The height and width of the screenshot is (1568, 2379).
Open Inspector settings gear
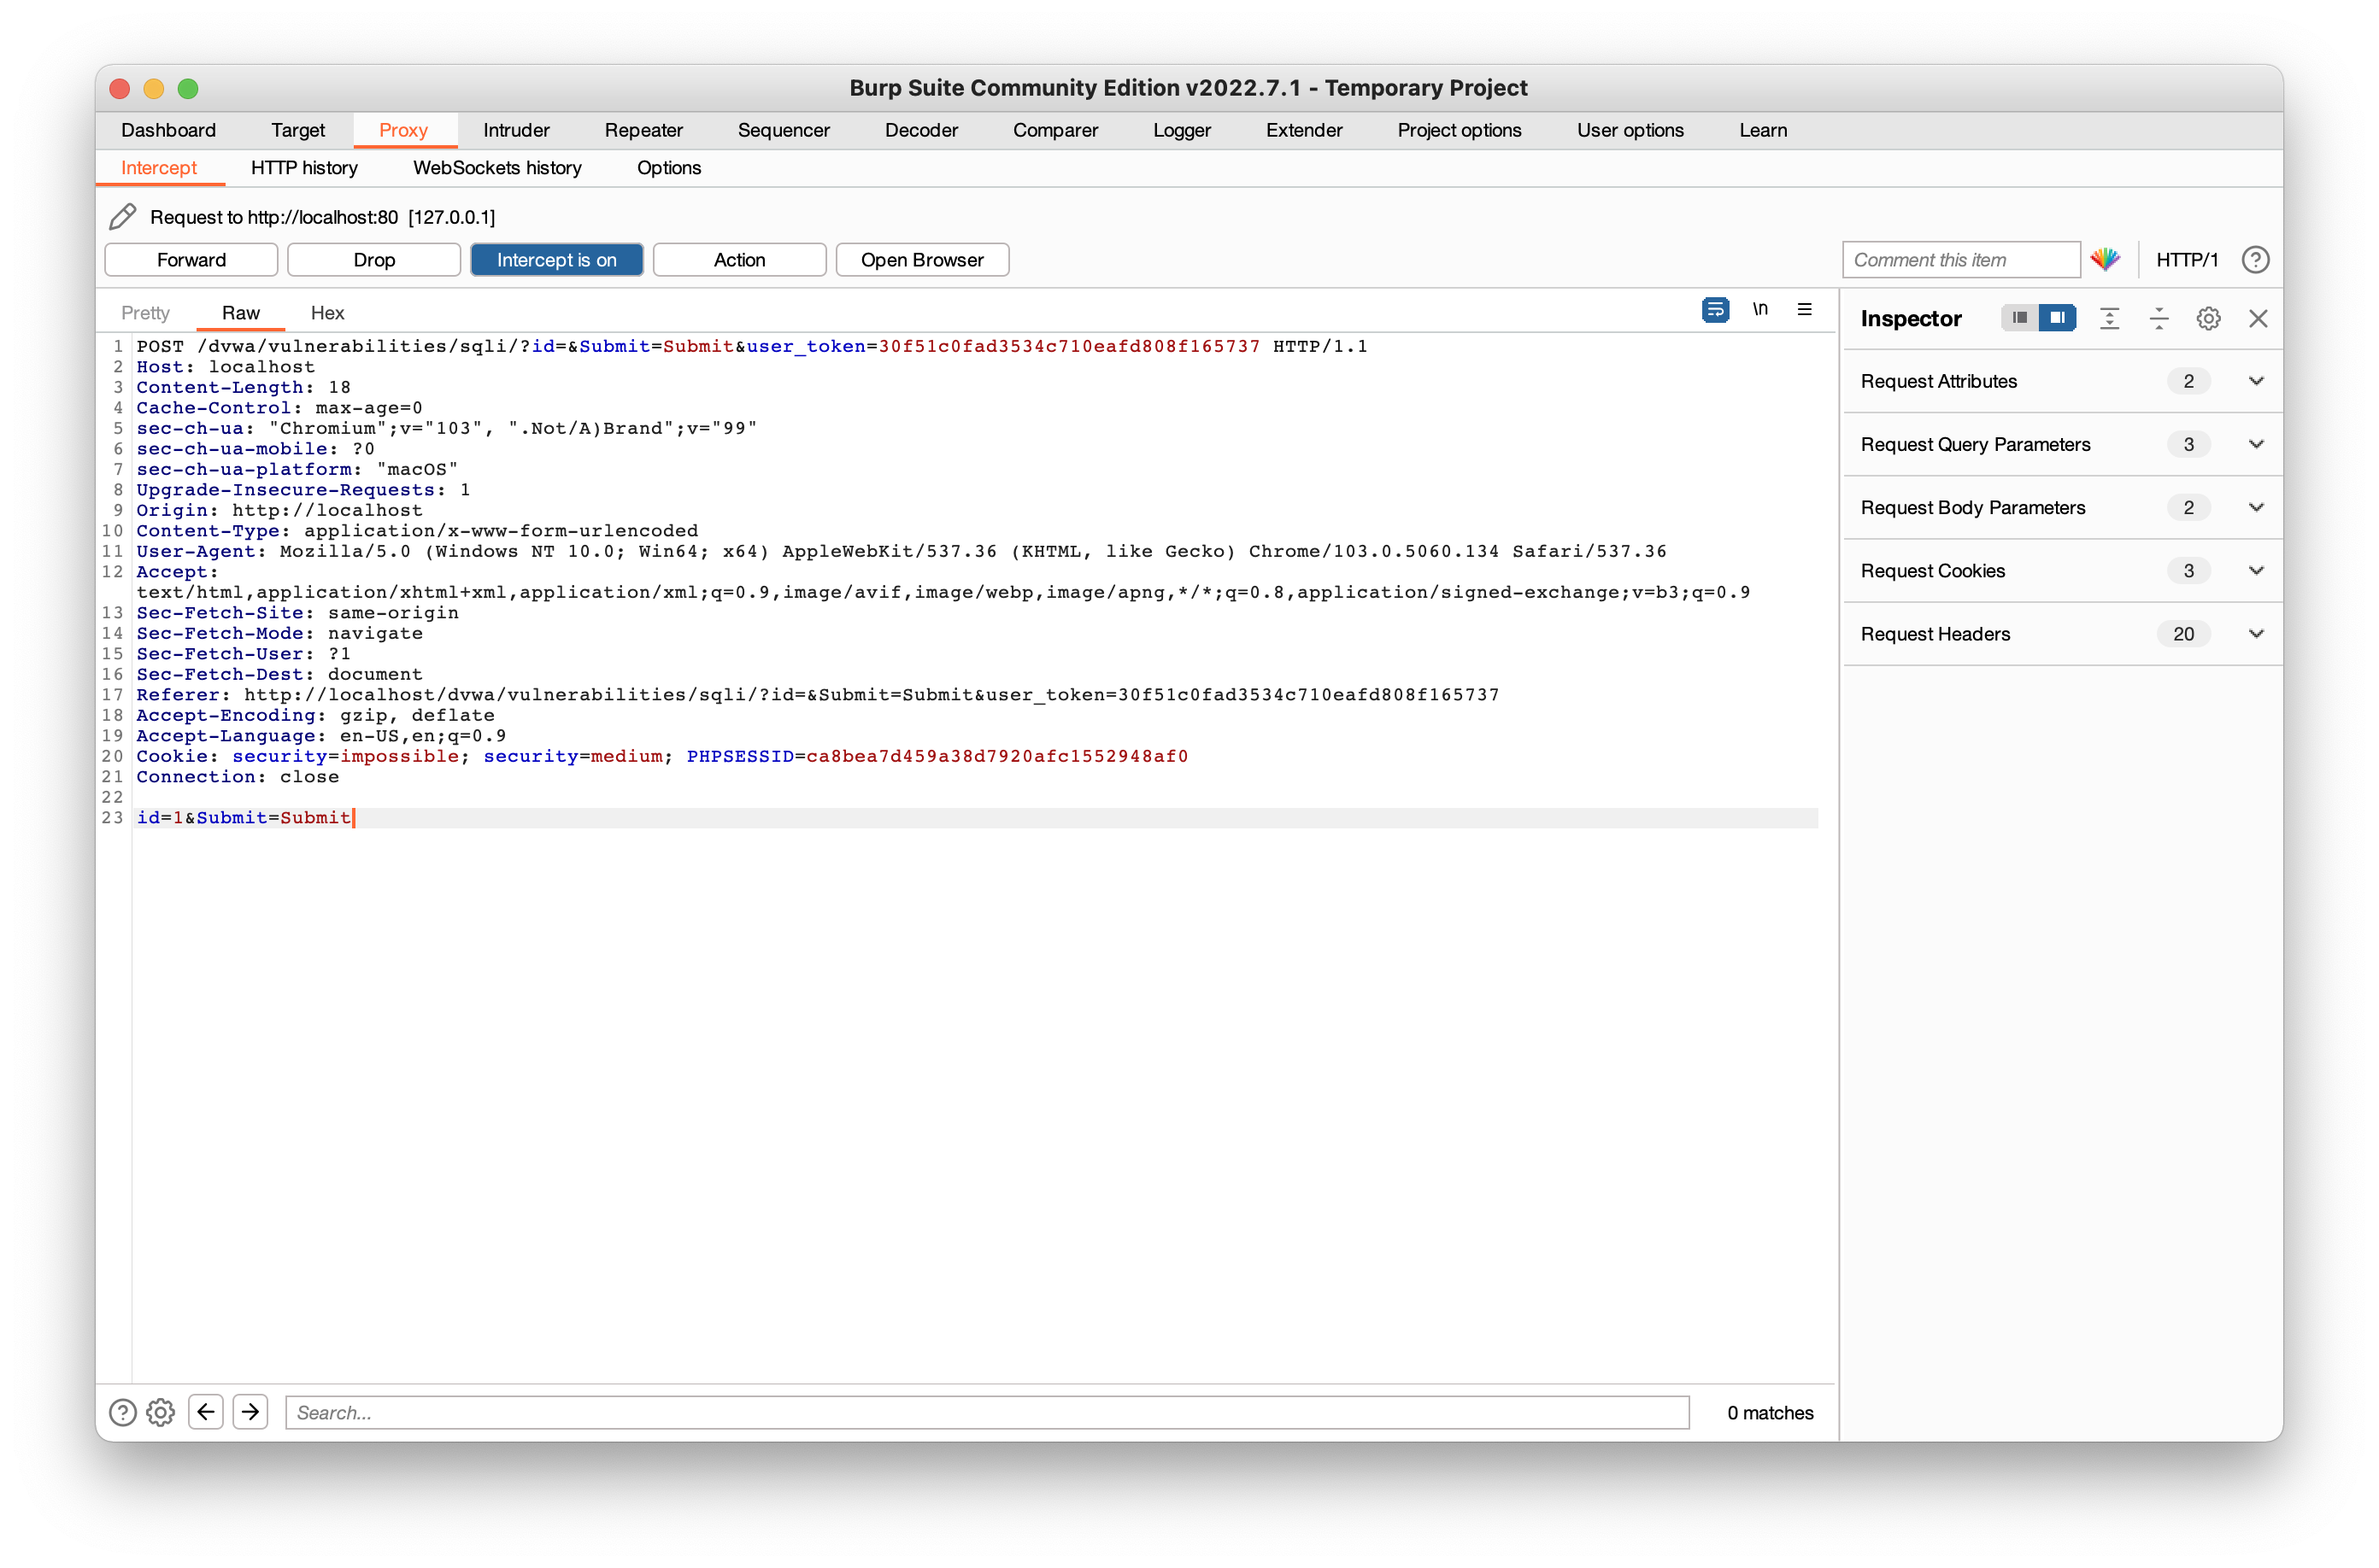(x=2208, y=319)
